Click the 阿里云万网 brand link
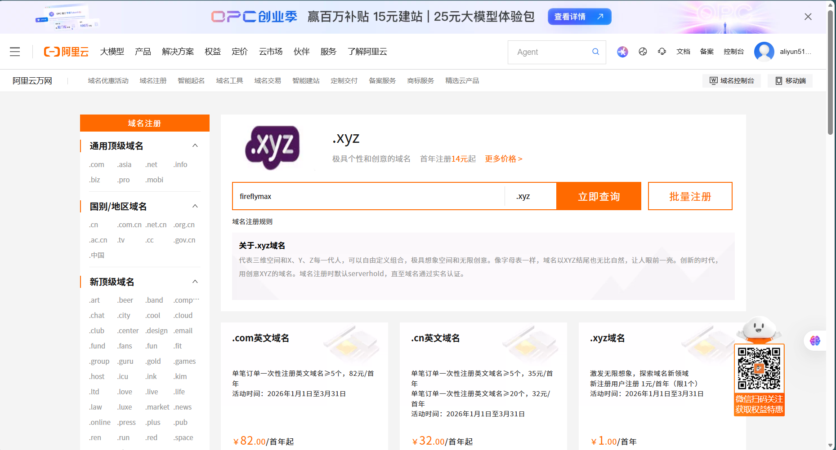This screenshot has width=836, height=450. (x=32, y=81)
